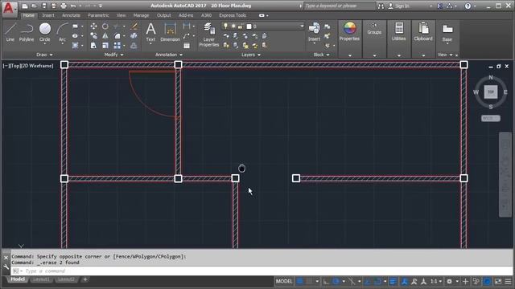Viewport: 515px width, 289px height.
Task: Click the MODEL space button in status bar
Action: (284, 281)
